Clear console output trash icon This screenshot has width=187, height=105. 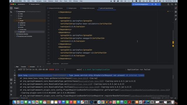pos(15,83)
